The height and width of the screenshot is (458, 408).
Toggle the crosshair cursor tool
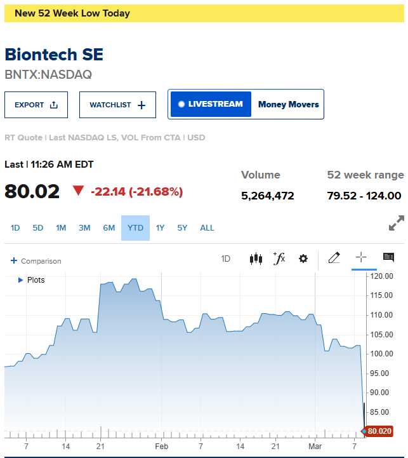point(361,257)
